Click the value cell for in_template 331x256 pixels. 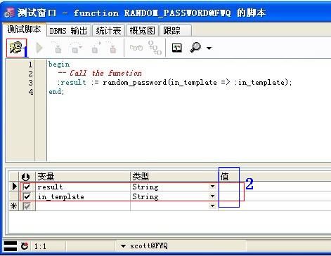click(274, 196)
